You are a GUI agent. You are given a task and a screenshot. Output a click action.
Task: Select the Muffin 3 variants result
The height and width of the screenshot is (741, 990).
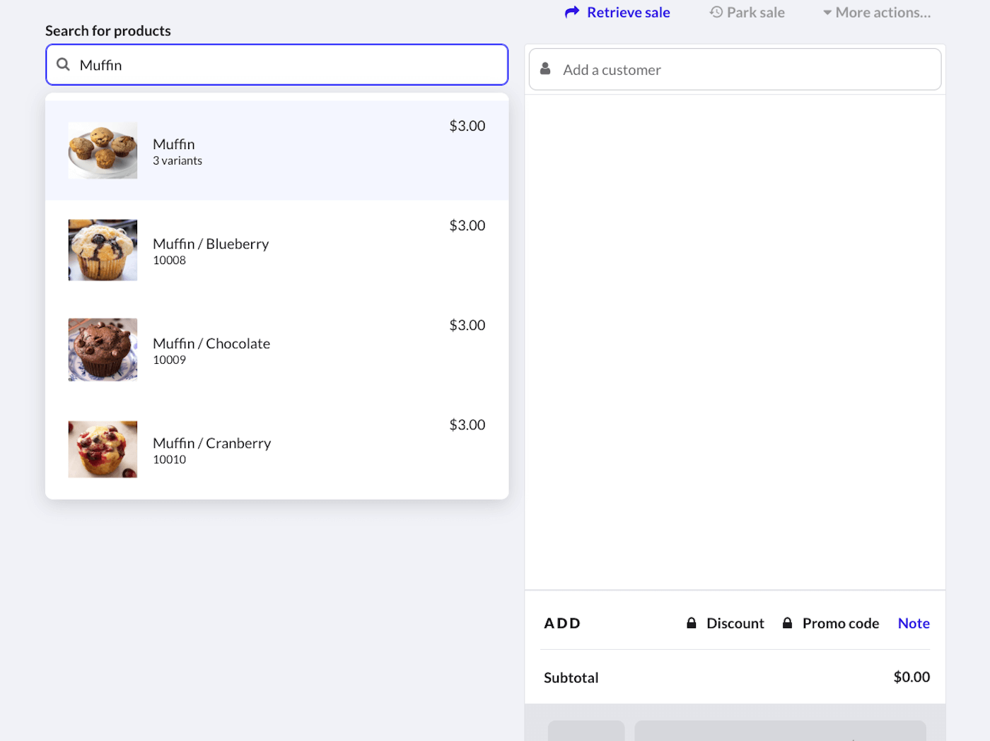pos(276,150)
